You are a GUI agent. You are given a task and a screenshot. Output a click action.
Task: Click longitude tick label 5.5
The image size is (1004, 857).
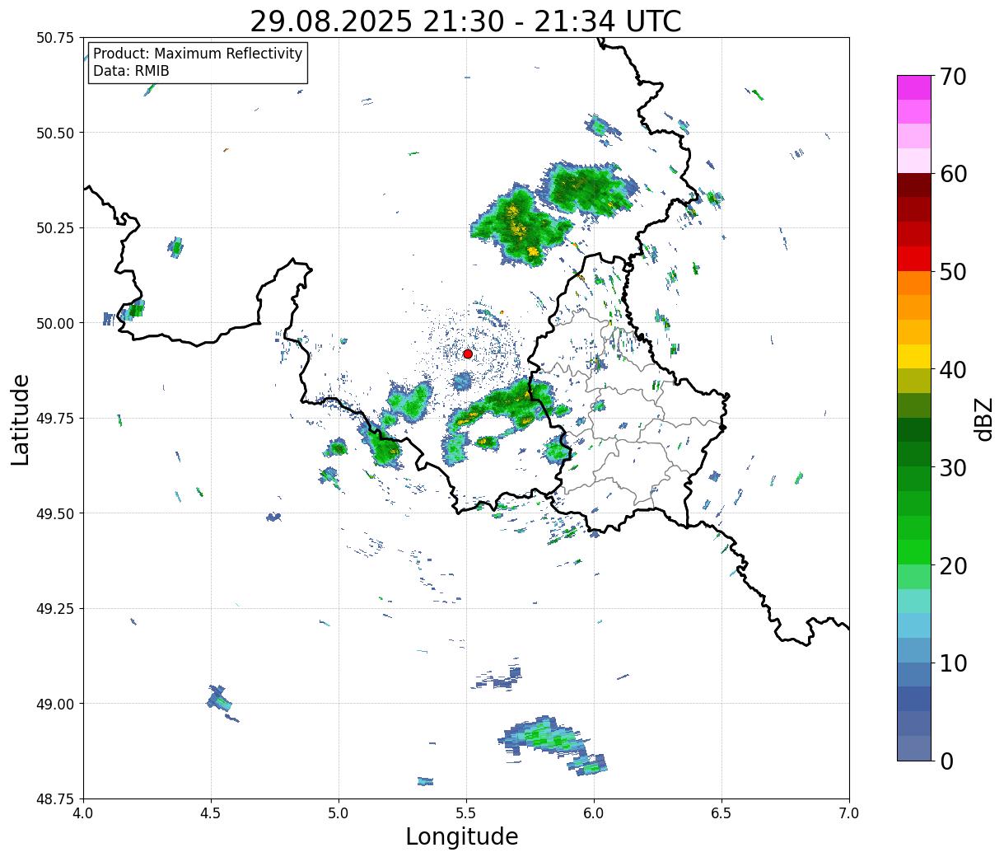(466, 813)
